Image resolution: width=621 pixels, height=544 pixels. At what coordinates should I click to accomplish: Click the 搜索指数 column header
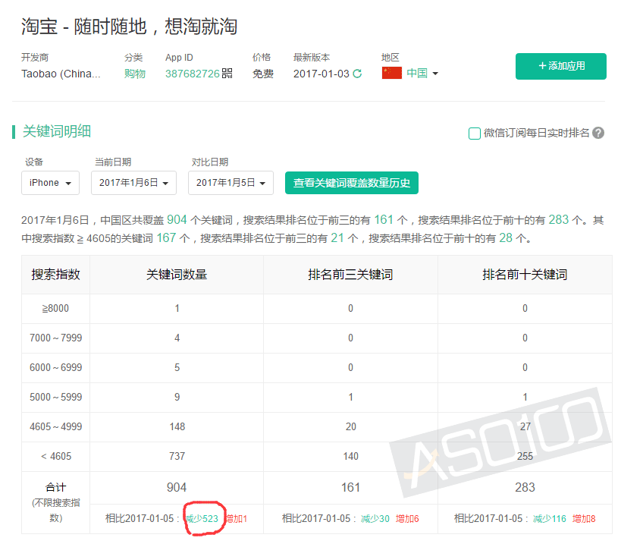click(x=56, y=275)
